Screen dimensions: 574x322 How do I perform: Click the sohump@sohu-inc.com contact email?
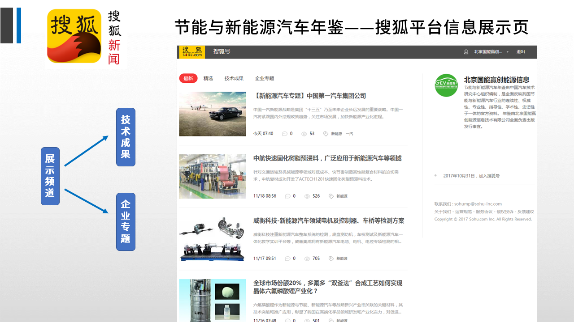tap(478, 204)
